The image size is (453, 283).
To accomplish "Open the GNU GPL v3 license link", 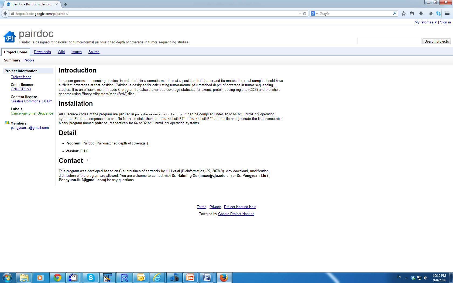I will pos(21,89).
